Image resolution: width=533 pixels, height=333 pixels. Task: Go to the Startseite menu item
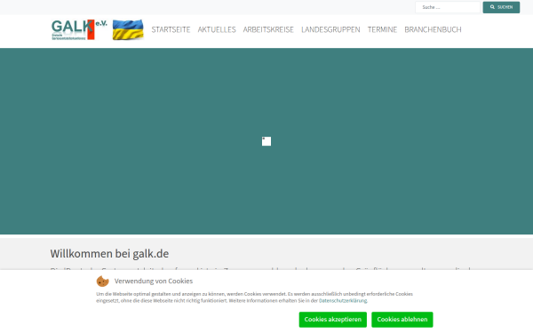171,29
